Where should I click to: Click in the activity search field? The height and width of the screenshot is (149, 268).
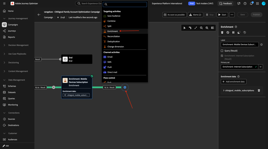tap(125, 4)
